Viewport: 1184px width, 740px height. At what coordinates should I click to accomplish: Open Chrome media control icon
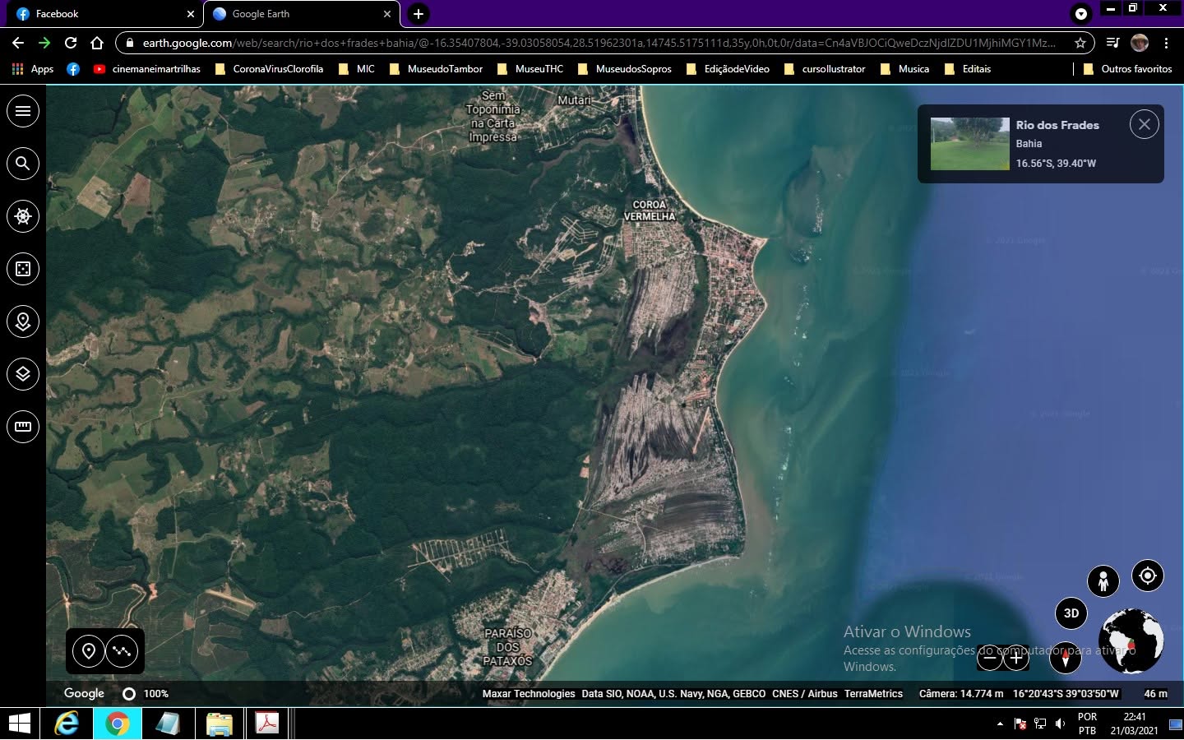(x=1112, y=43)
